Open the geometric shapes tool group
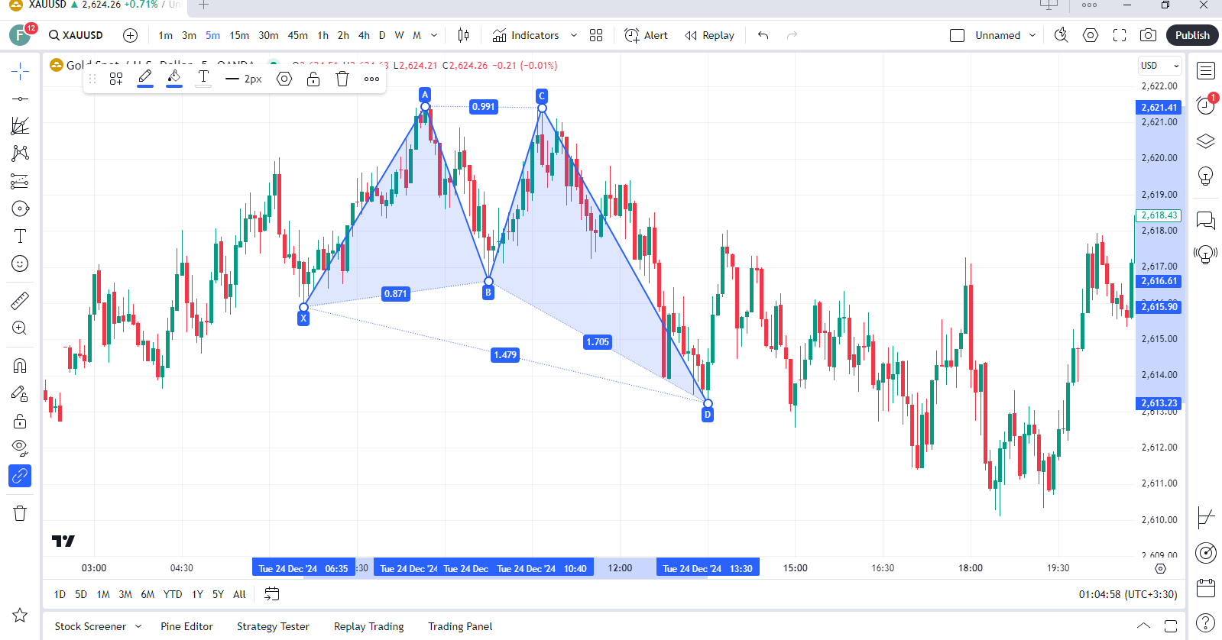Screen dimensions: 1222x640 [x=20, y=208]
